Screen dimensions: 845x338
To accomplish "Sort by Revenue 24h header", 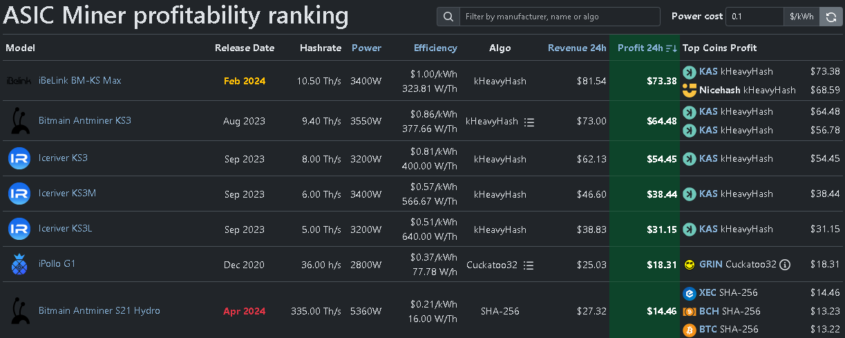I will [577, 48].
